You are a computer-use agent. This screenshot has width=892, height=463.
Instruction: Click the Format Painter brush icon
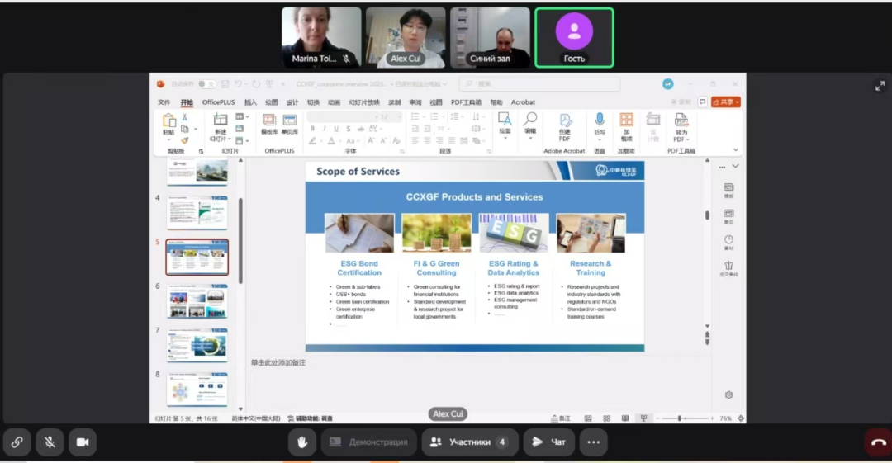click(x=184, y=140)
